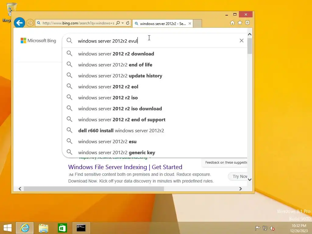Switch to Command Prompt taskbar icon
This screenshot has height=234, width=312.
coord(81,228)
